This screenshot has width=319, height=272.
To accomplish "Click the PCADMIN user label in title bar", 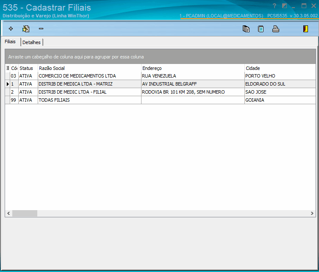I will coord(221,16).
